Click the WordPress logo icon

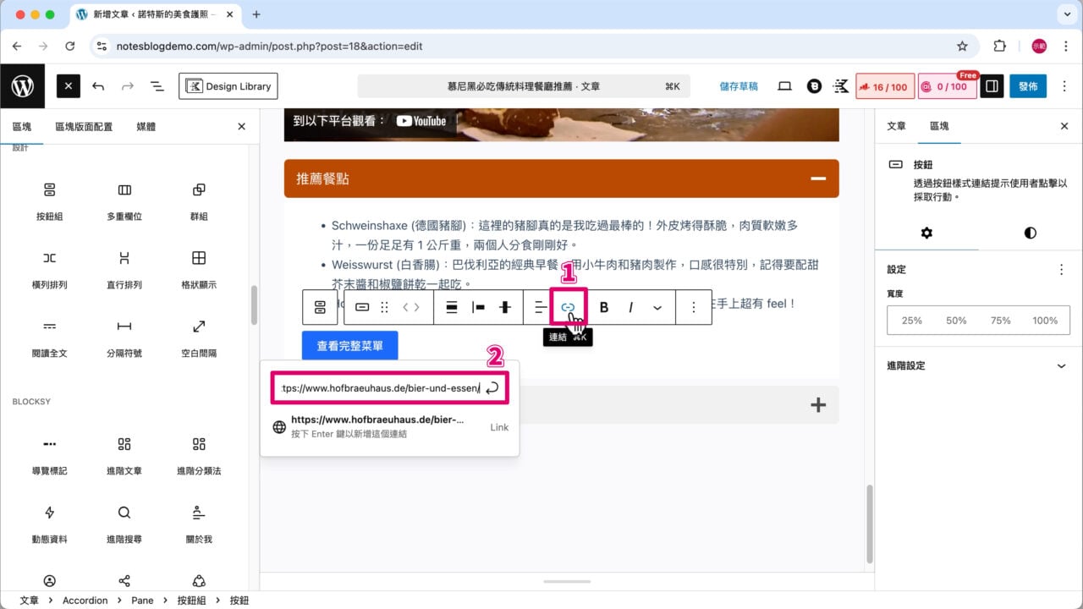[23, 85]
